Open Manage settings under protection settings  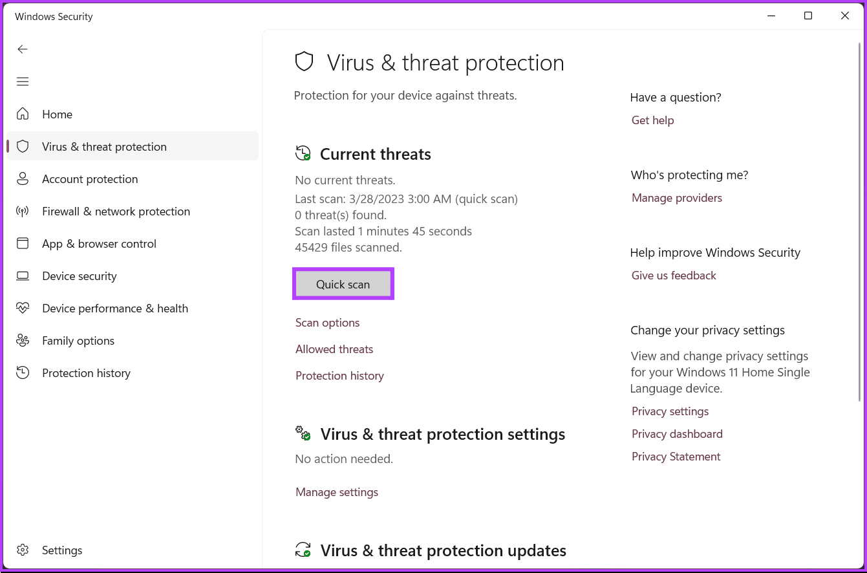[337, 492]
